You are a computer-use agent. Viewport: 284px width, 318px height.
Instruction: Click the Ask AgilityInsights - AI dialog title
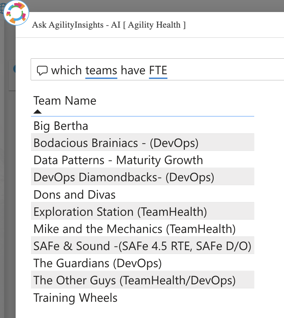tap(109, 25)
